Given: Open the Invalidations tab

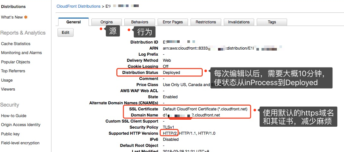Looking at the screenshot, I should pos(239,22).
